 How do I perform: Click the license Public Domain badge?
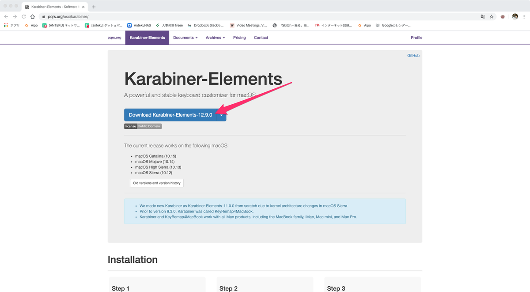point(143,126)
